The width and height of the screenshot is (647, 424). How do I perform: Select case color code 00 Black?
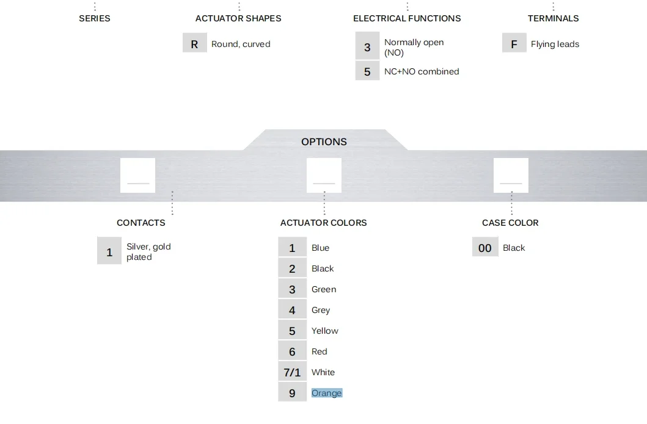click(x=484, y=248)
